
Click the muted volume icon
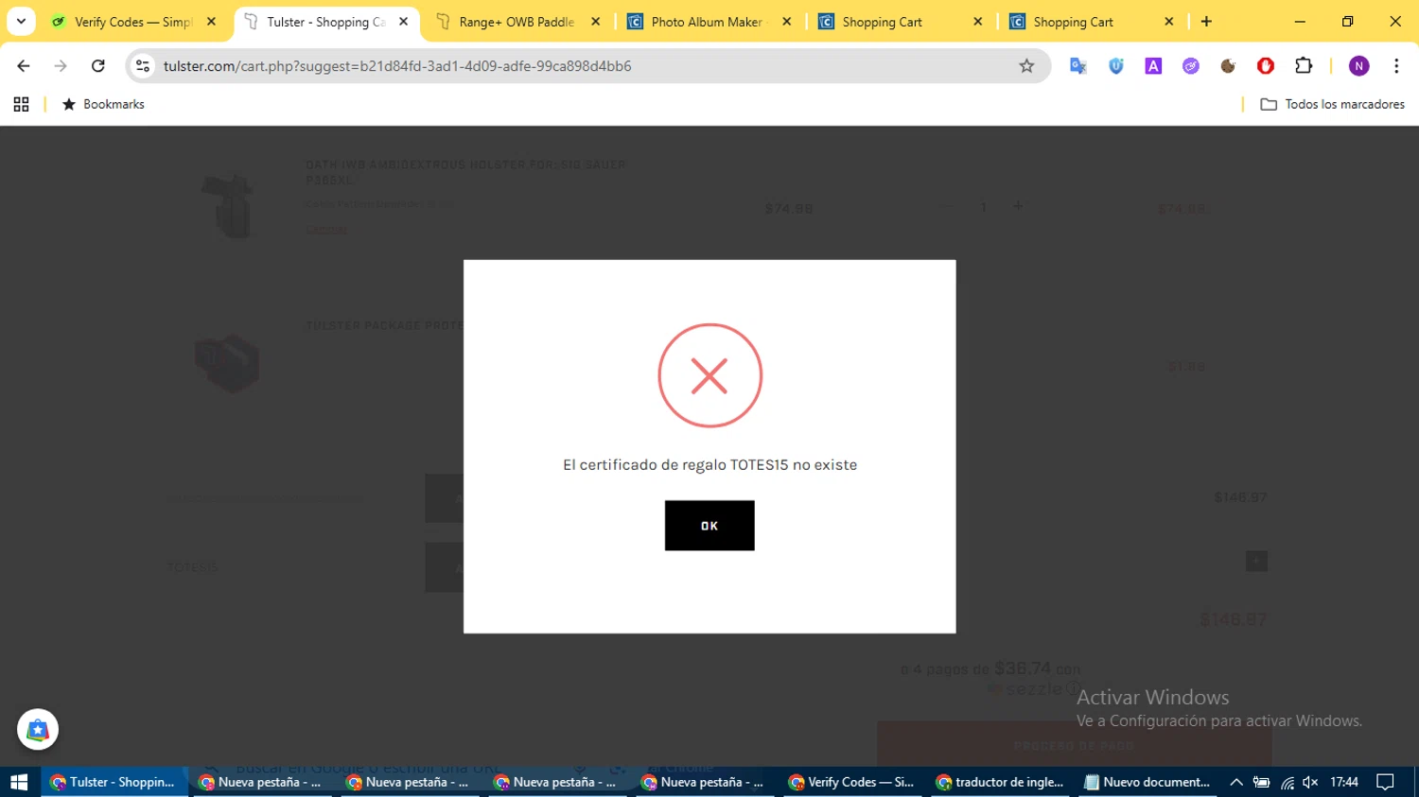click(1311, 782)
